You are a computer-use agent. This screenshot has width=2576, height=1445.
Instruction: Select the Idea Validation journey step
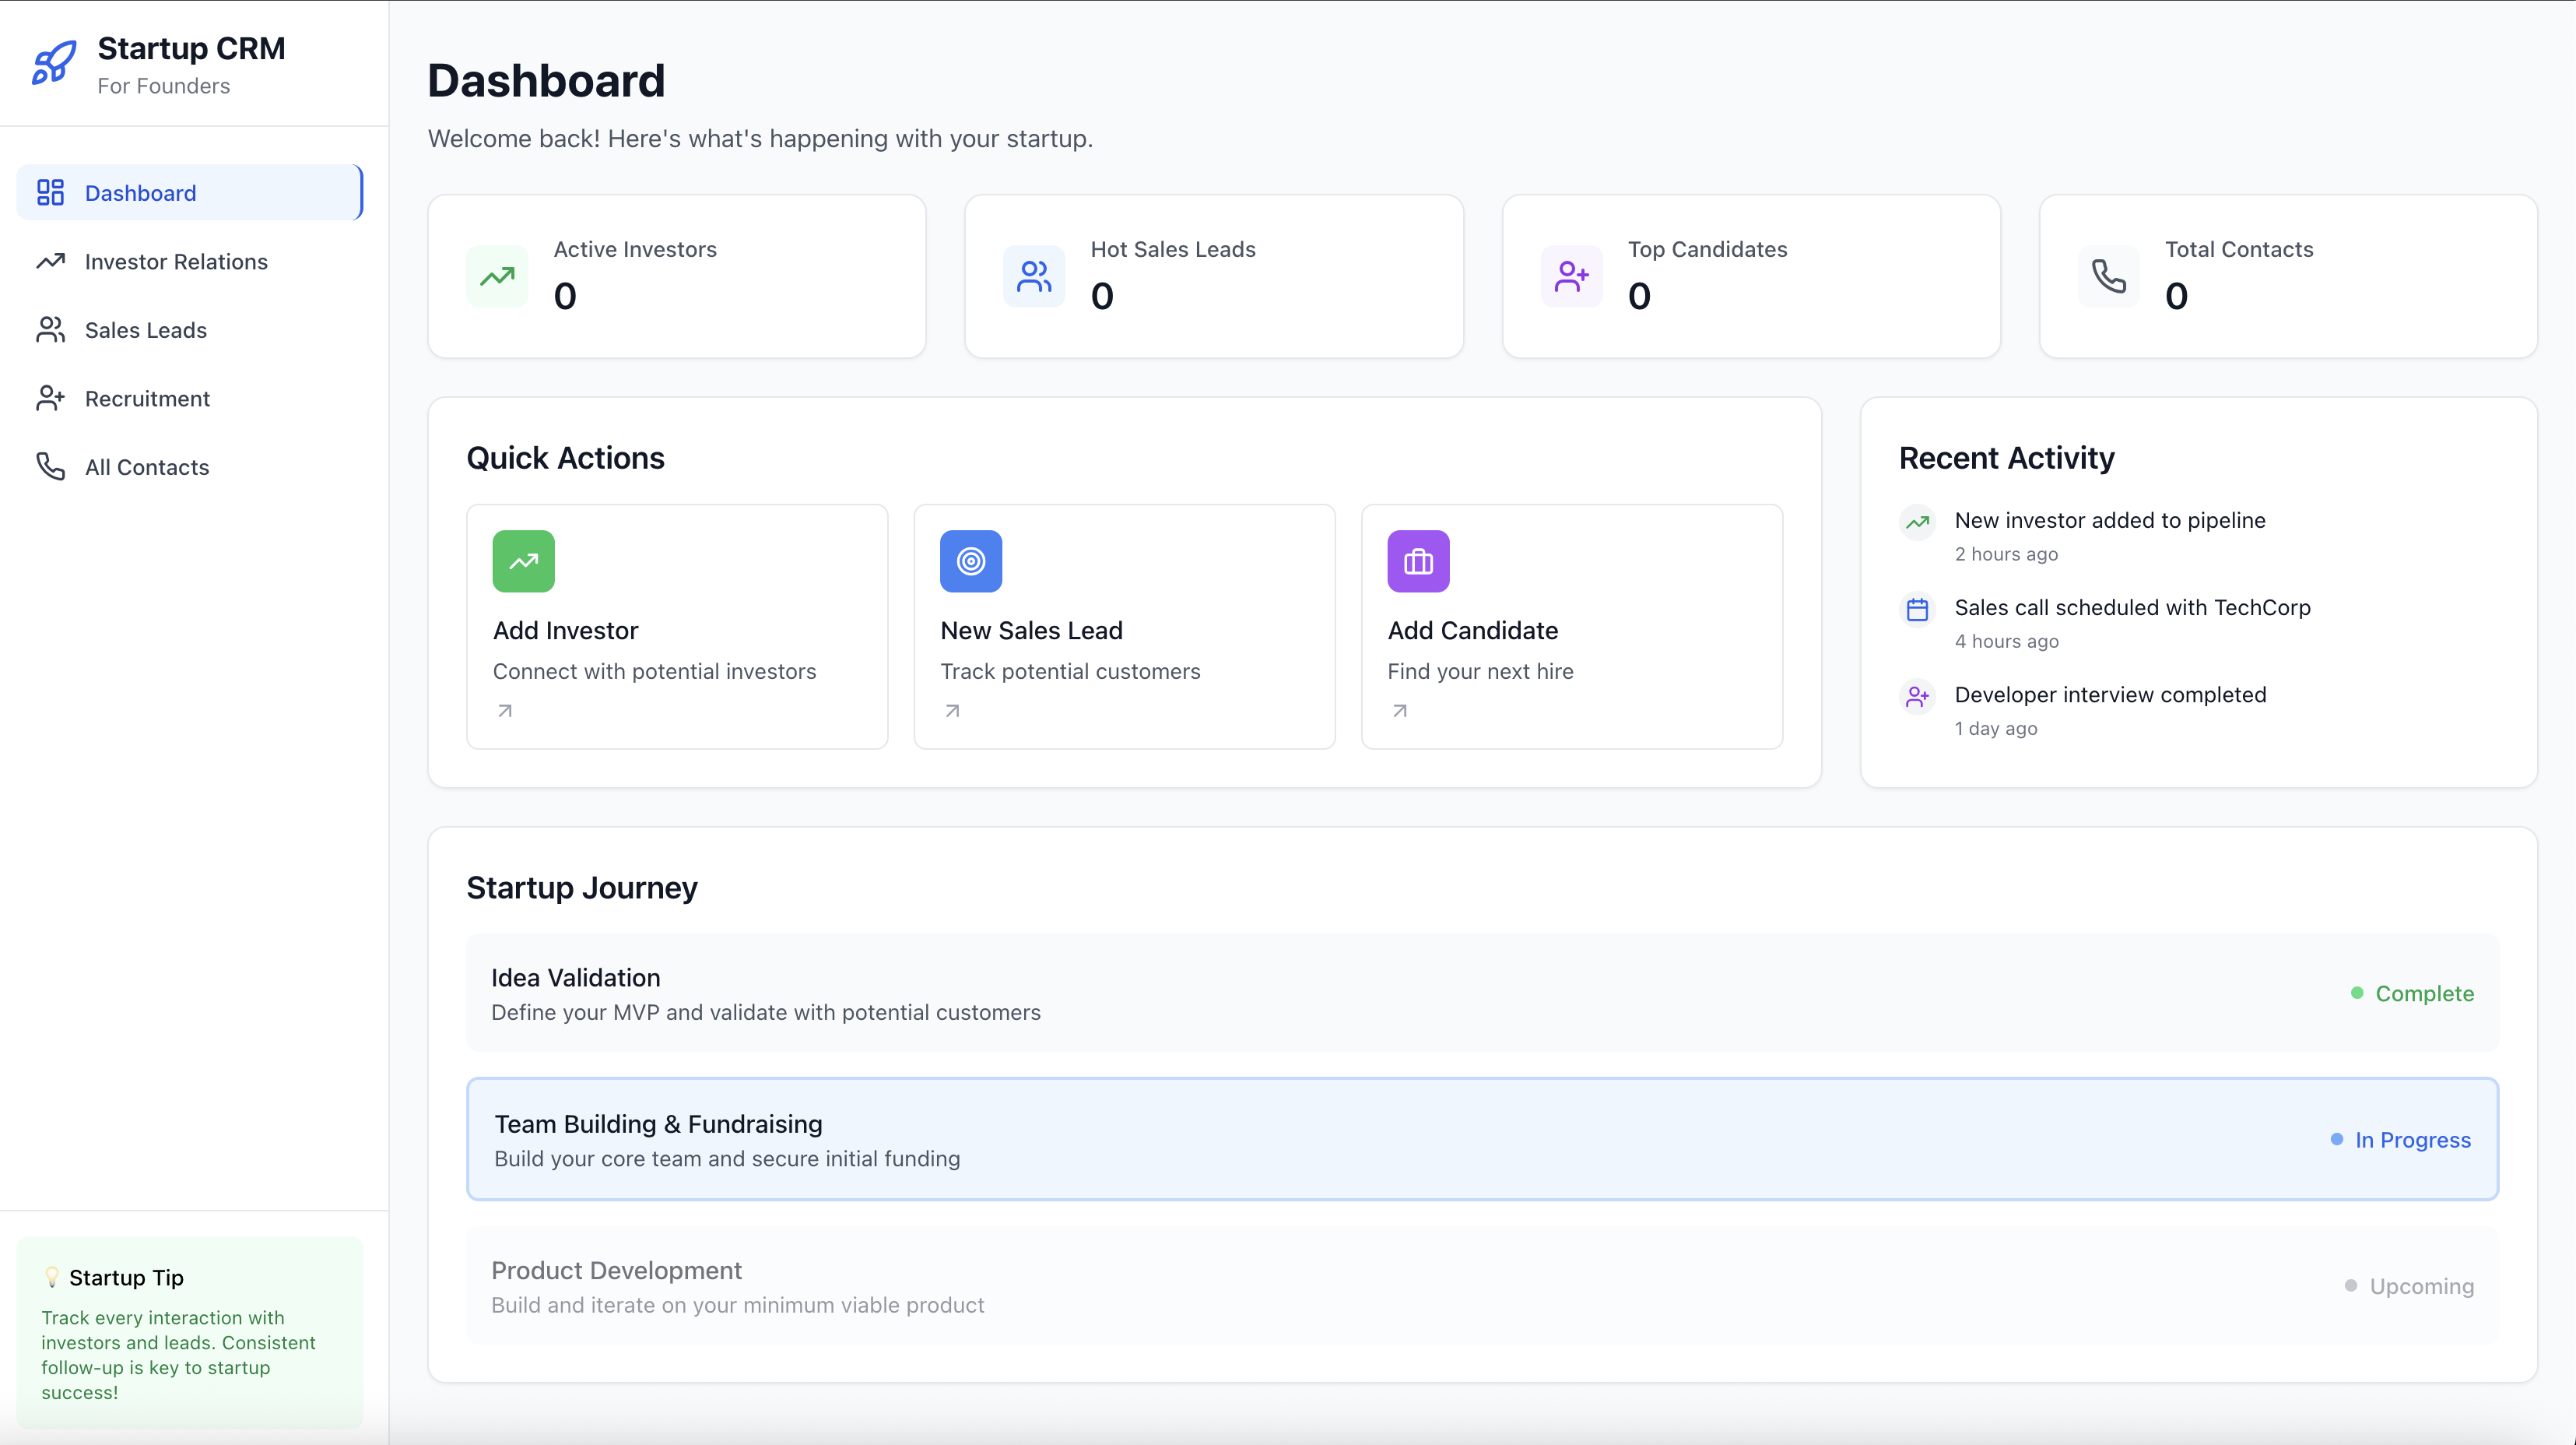click(x=1482, y=993)
